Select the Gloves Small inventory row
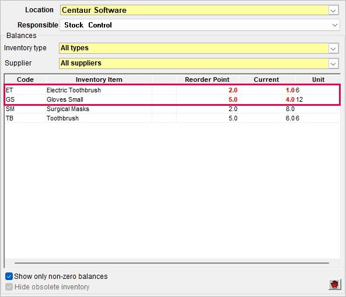The image size is (346, 297). [172, 99]
